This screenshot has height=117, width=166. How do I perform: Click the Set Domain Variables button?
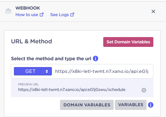[128, 42]
